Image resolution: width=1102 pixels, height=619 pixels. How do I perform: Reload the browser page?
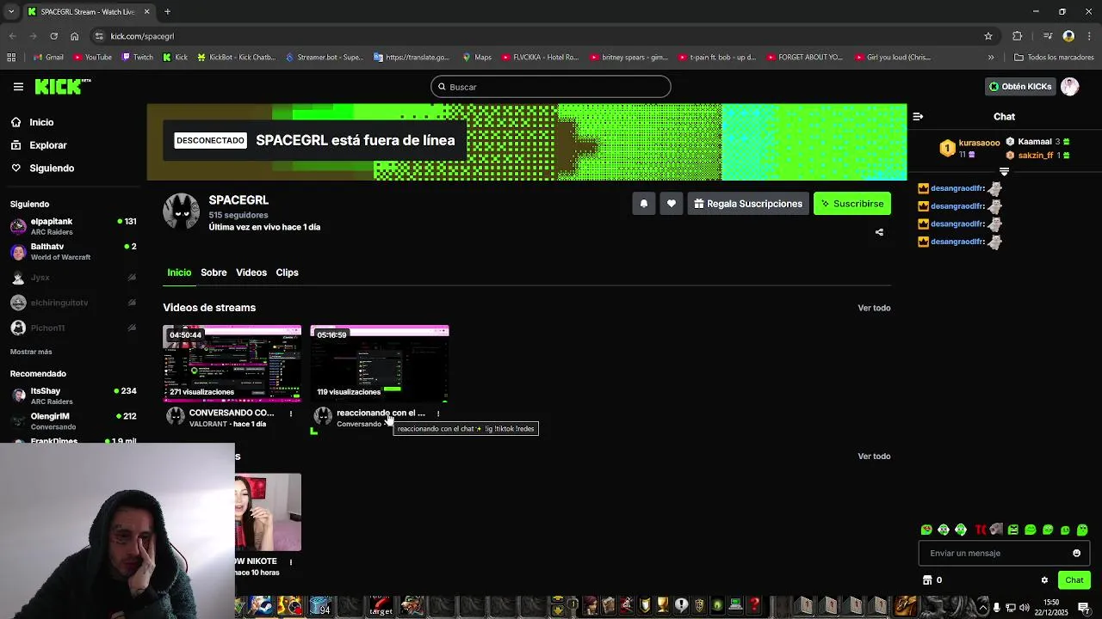(x=53, y=36)
